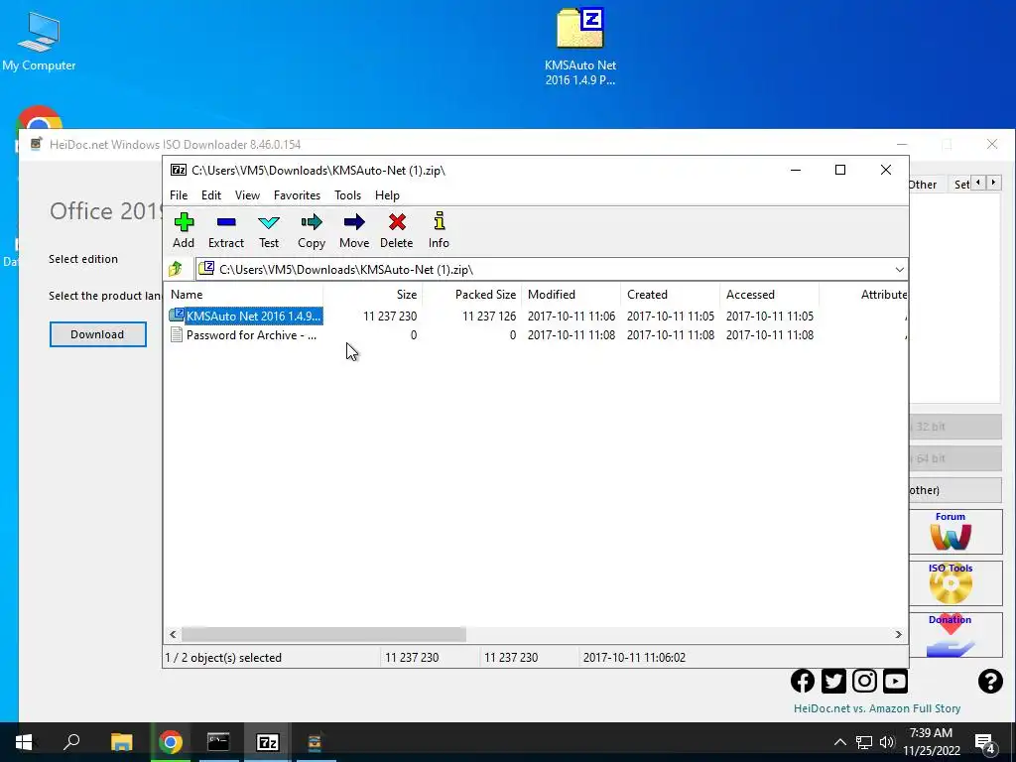
Task: Sort by Accessed column header
Action: tap(769, 294)
